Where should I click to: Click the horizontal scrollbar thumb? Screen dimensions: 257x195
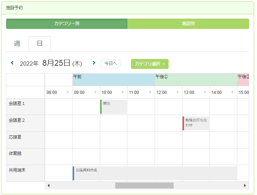pos(144,186)
